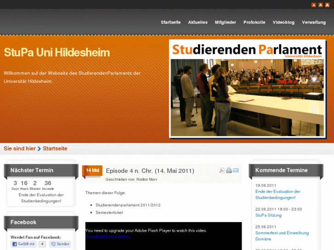The height and width of the screenshot is (250, 334).
Task: Click the date 19.06.2011 in Kommende Termine
Action: click(x=266, y=185)
